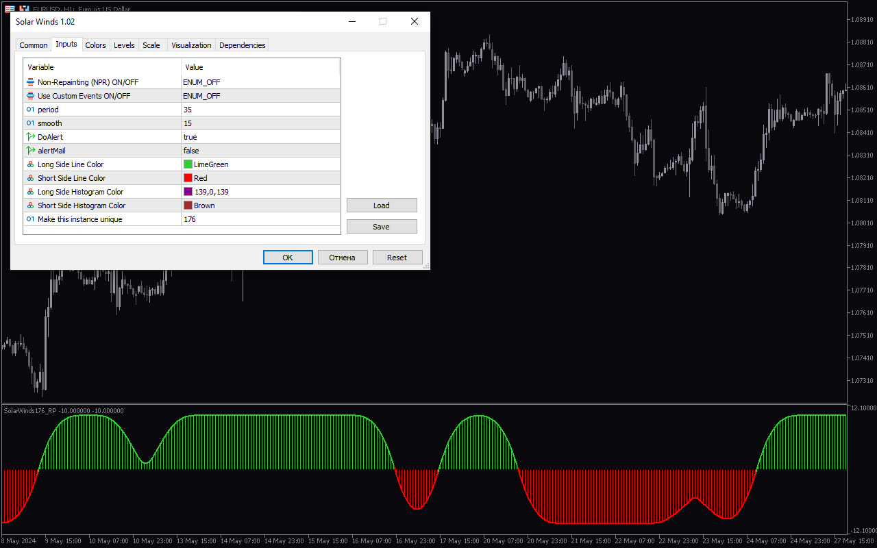Screen dimensions: 877x548
Task: Open the Visualization tab
Action: pos(191,45)
